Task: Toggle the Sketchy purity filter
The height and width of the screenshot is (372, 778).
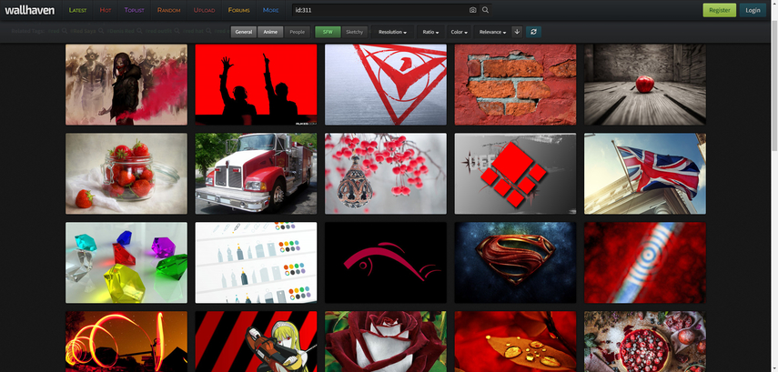Action: (x=354, y=32)
